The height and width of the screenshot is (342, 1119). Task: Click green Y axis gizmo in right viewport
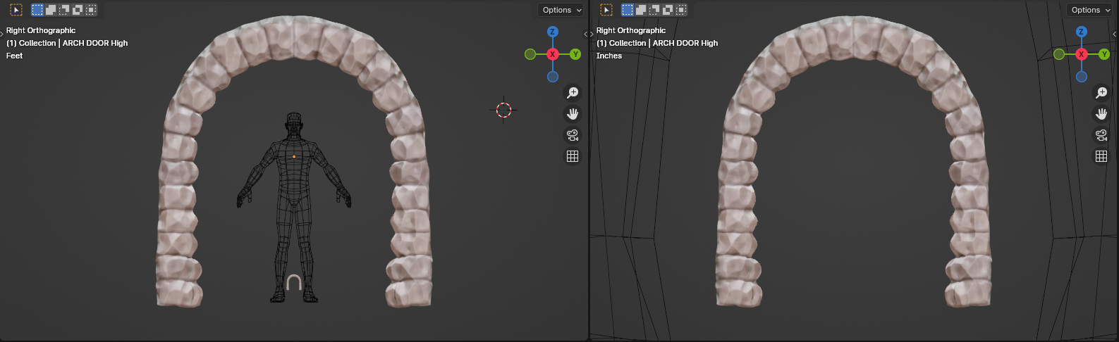pos(1104,54)
